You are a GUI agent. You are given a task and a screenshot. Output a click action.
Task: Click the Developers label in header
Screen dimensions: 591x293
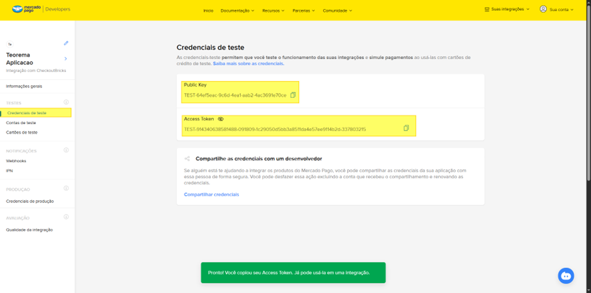pos(58,9)
